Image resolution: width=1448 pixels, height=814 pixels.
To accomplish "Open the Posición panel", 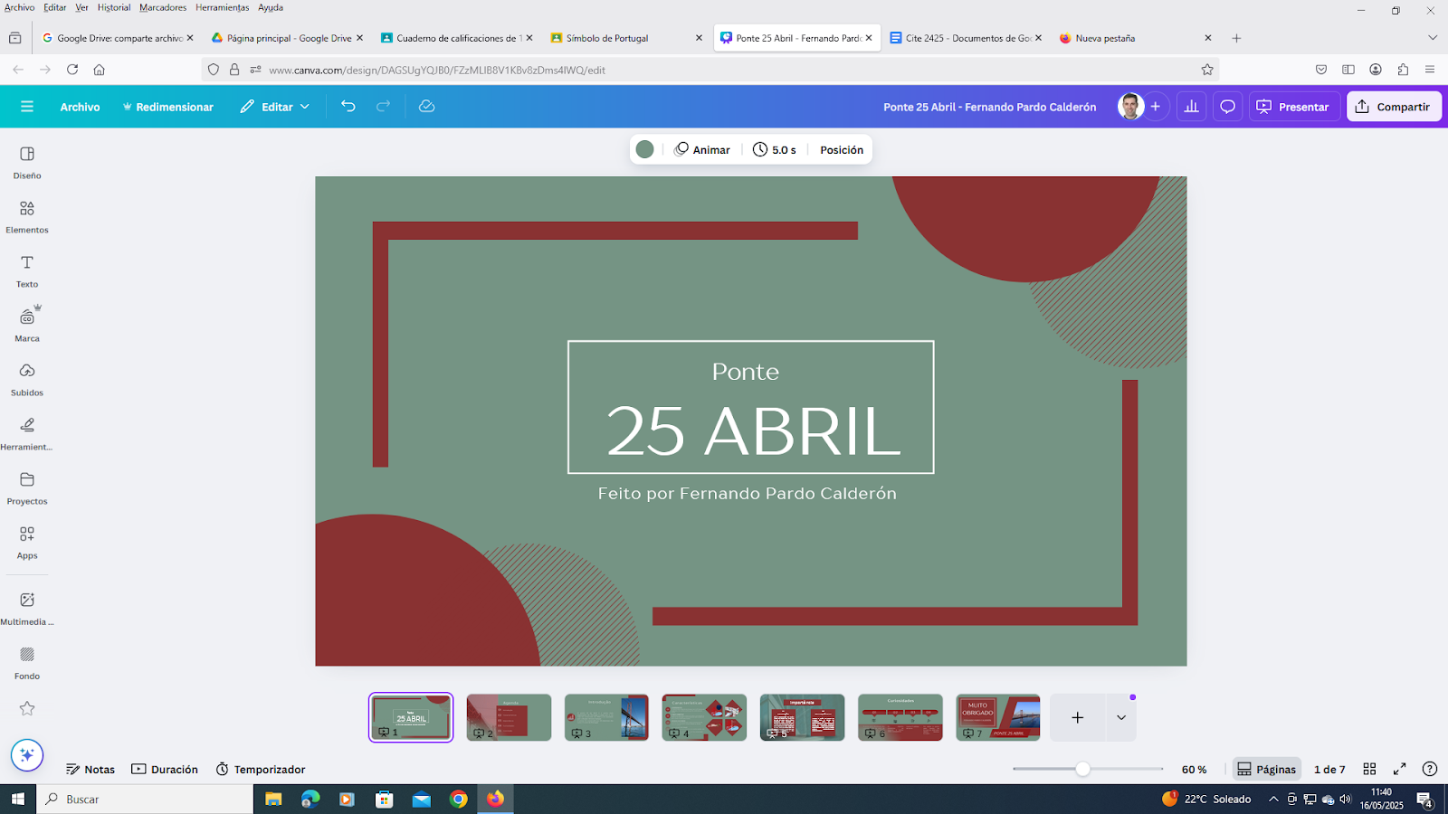I will tap(842, 149).
